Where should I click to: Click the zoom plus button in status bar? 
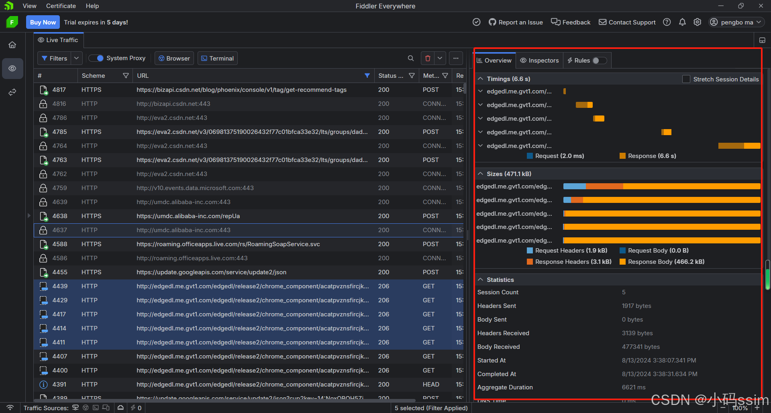pyautogui.click(x=757, y=408)
